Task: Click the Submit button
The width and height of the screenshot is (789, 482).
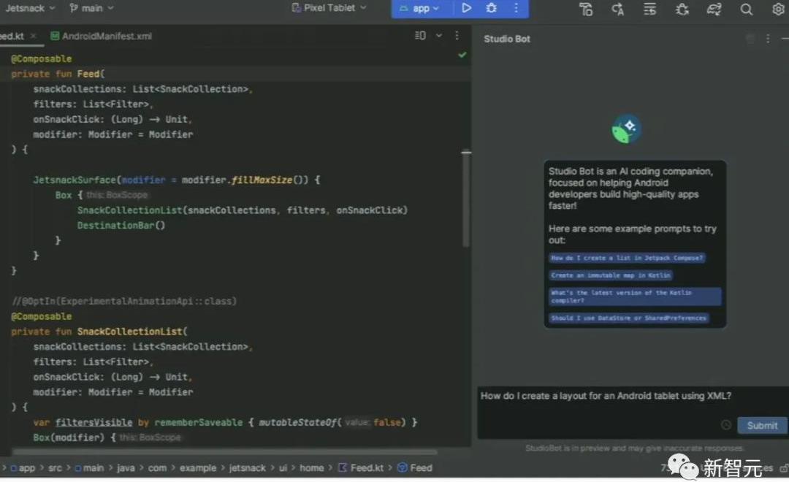Action: point(762,425)
